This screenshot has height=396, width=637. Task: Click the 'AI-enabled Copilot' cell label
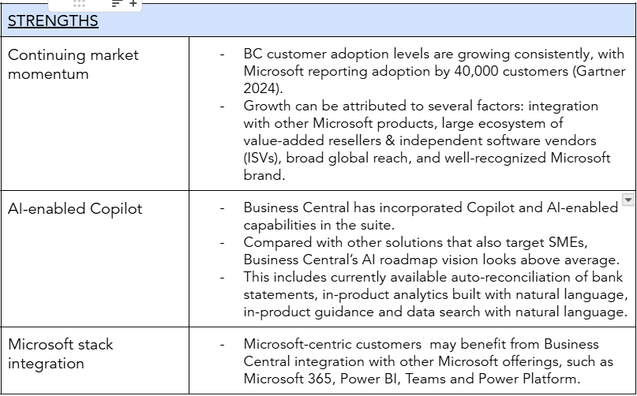pyautogui.click(x=75, y=209)
